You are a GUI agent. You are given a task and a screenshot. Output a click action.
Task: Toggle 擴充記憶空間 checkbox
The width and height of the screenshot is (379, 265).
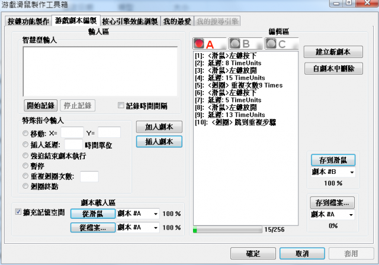pyautogui.click(x=18, y=211)
